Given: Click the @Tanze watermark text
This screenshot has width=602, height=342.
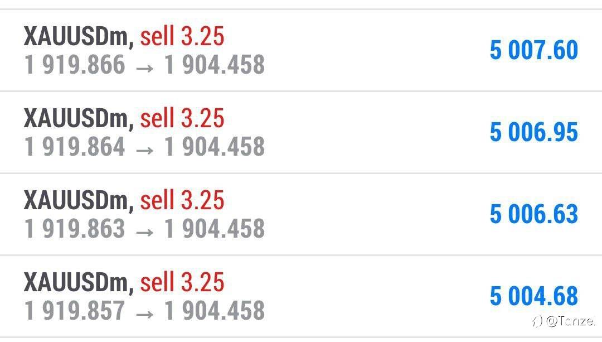Looking at the screenshot, I should click(x=571, y=321).
